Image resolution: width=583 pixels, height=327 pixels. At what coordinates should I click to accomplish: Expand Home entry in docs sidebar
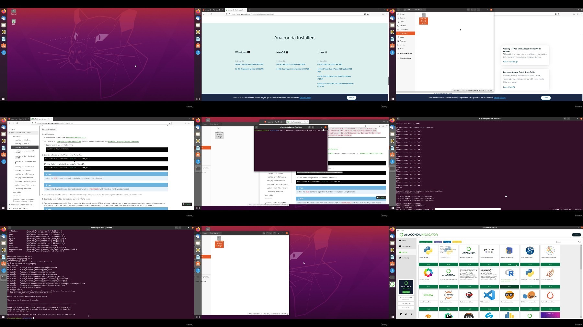pyautogui.click(x=13, y=129)
